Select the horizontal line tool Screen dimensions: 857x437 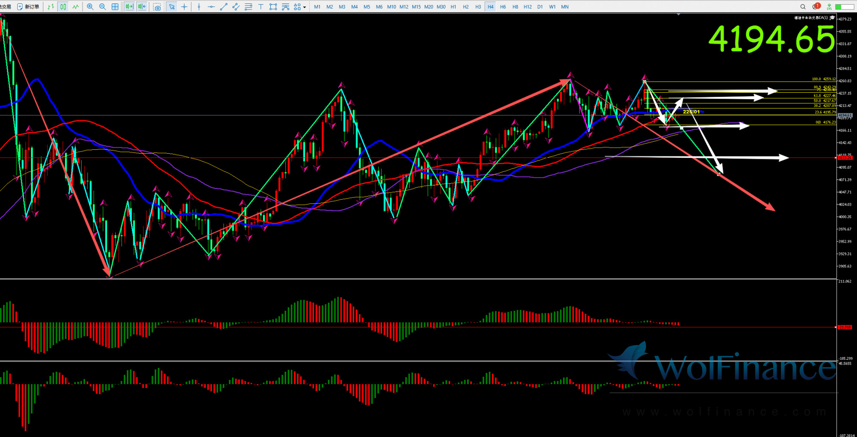click(211, 7)
